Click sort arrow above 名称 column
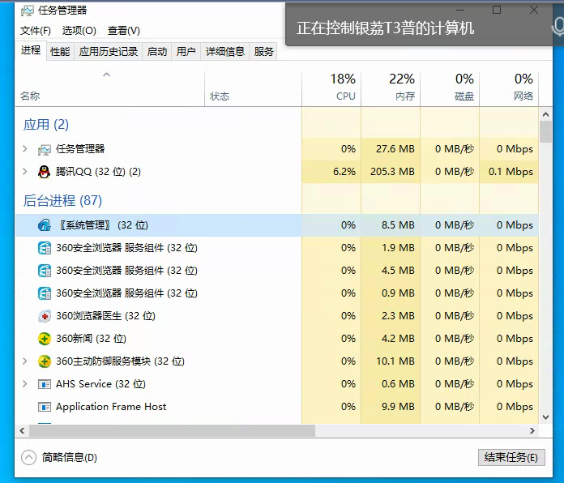Viewport: 564px width, 483px height. coord(106,75)
